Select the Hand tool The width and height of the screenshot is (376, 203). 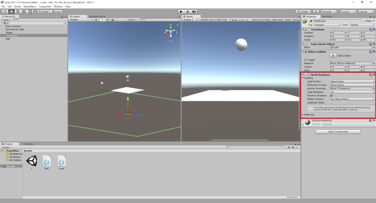[5, 11]
